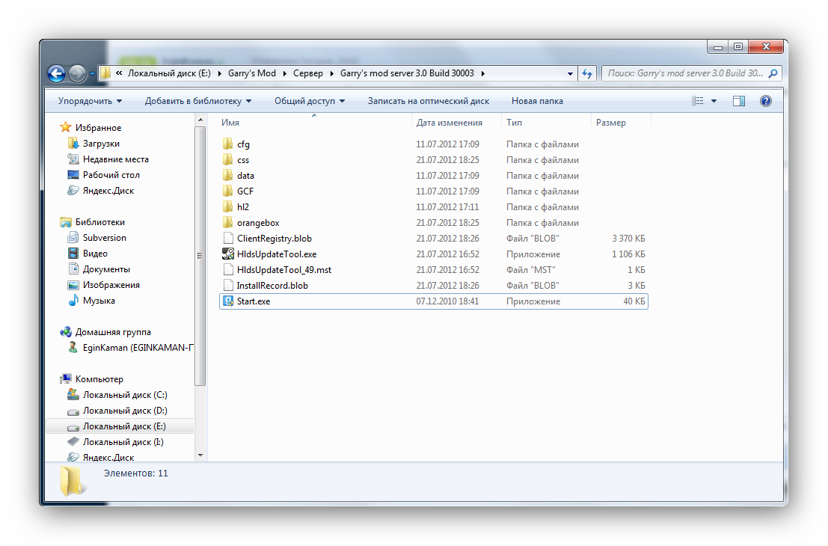Select the Start.exe application icon

[x=228, y=301]
